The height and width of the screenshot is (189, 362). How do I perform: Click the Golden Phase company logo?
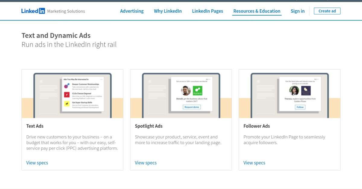(306, 91)
